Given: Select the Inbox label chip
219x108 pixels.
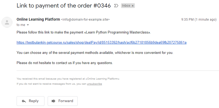Looking at the screenshot, I should pos(128,6).
